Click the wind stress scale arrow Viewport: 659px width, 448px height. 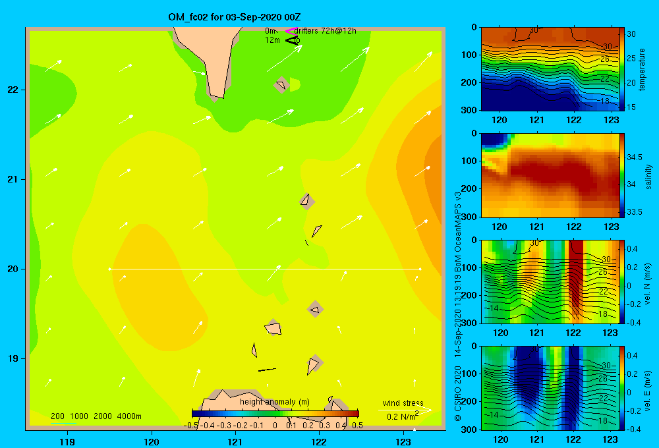[405, 410]
